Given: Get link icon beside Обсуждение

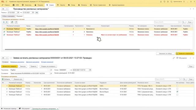Looking at the screenshot, I should click(x=174, y=58).
